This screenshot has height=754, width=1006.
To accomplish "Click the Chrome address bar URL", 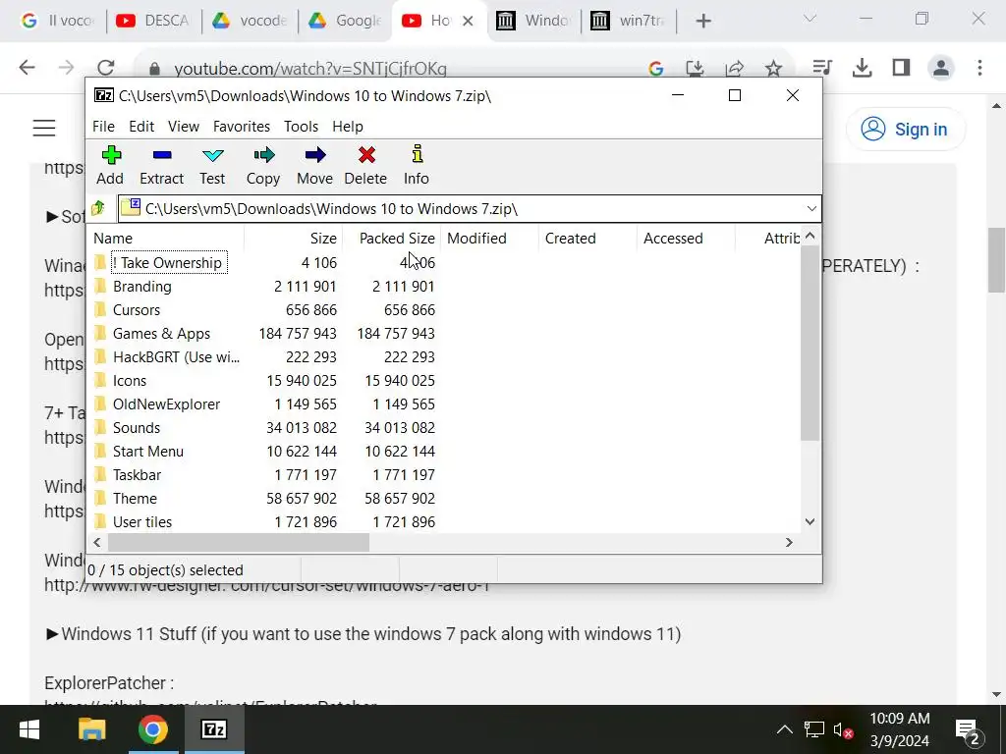I will 310,68.
